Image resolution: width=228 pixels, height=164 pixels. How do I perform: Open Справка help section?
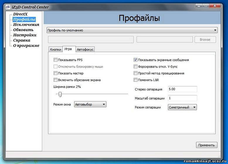[x=22, y=40]
